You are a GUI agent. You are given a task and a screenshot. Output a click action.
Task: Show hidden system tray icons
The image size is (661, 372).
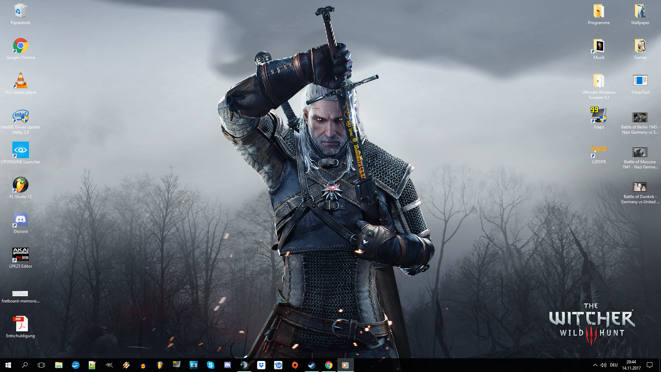click(595, 365)
